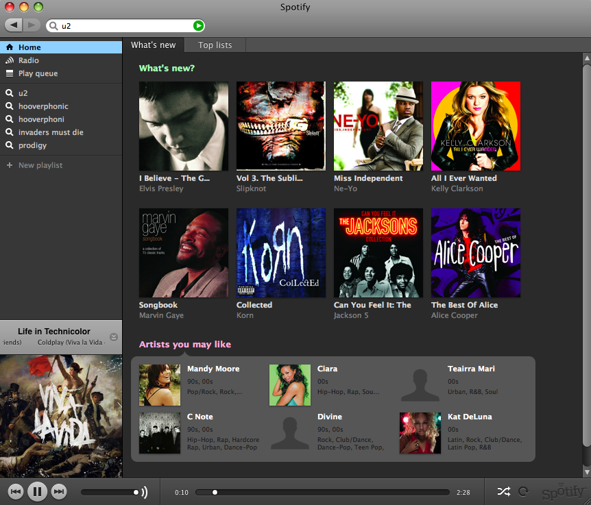The image size is (591, 505).
Task: Switch to the What's new tab
Action: pos(154,45)
